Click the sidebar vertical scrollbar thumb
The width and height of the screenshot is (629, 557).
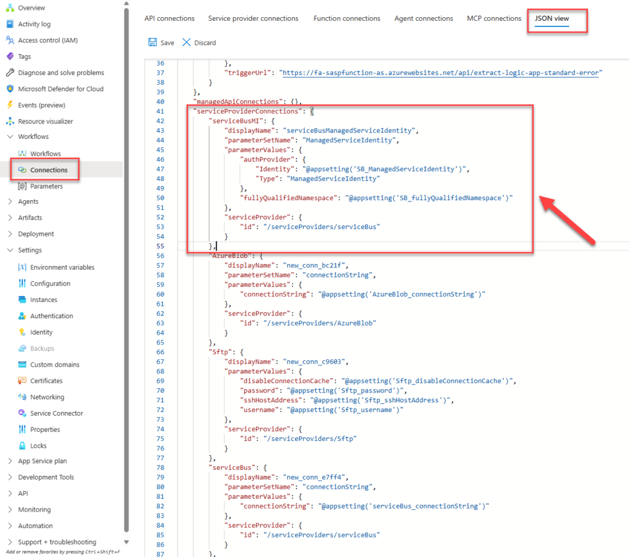127,271
